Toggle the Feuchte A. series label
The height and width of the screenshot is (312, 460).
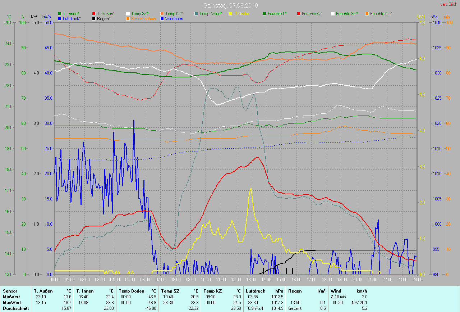312,14
